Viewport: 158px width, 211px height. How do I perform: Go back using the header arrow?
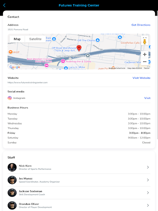[4, 5]
